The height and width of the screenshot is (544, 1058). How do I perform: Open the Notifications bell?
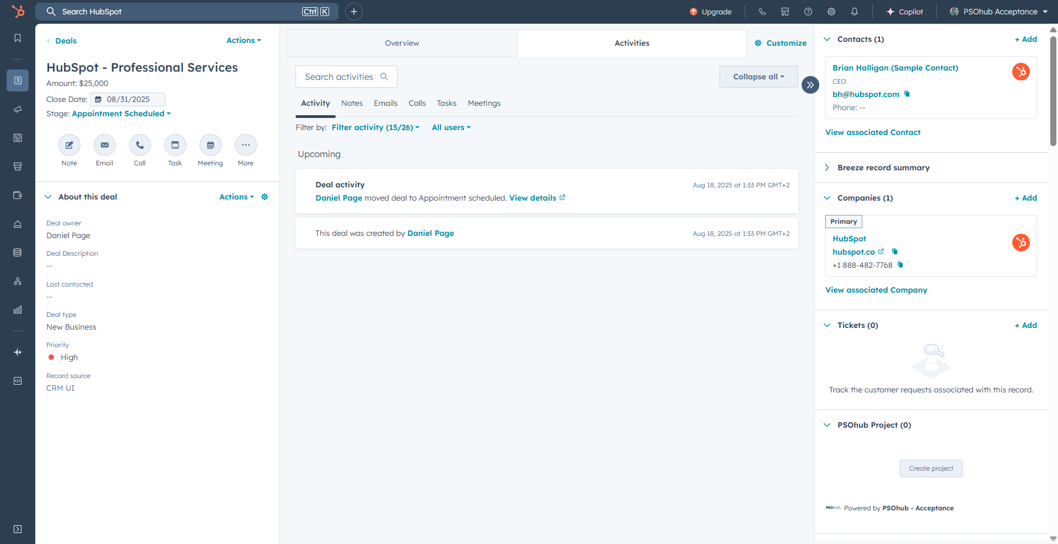tap(855, 12)
